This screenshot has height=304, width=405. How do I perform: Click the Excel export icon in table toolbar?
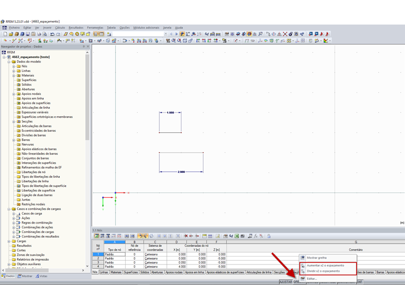point(237,236)
